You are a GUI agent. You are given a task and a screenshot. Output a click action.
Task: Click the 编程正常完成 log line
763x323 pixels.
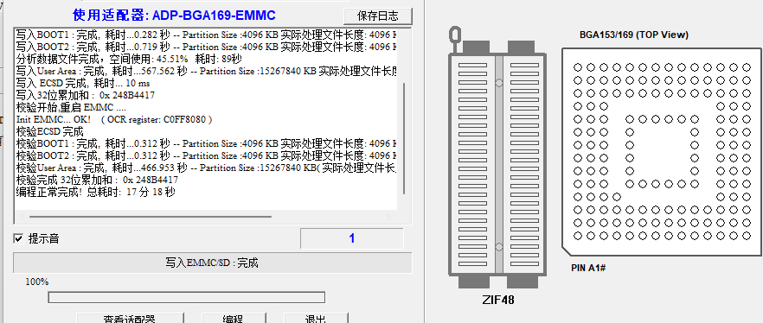tap(96, 192)
